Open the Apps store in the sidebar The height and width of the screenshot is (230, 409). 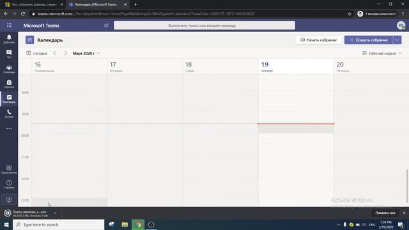pos(9,169)
